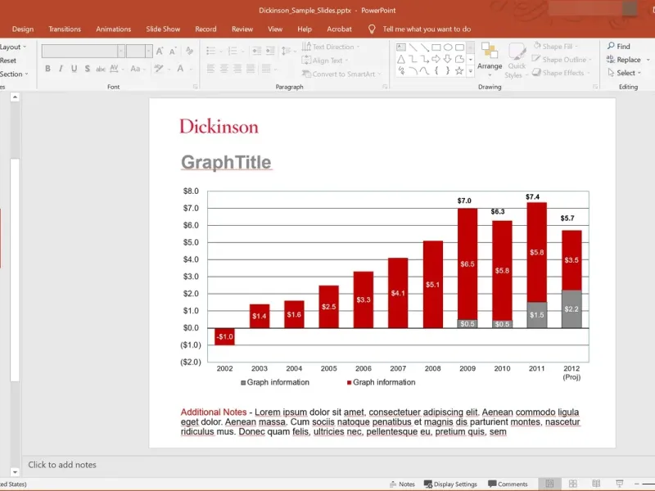Toggle Underline formatting

[74, 69]
